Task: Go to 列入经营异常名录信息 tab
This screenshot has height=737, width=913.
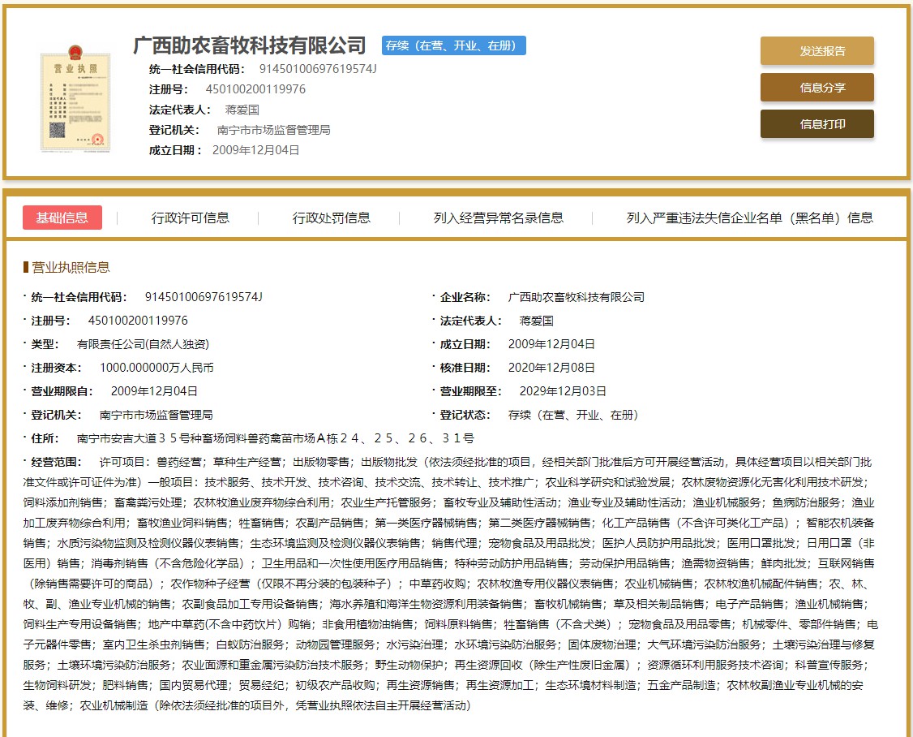Action: [498, 218]
